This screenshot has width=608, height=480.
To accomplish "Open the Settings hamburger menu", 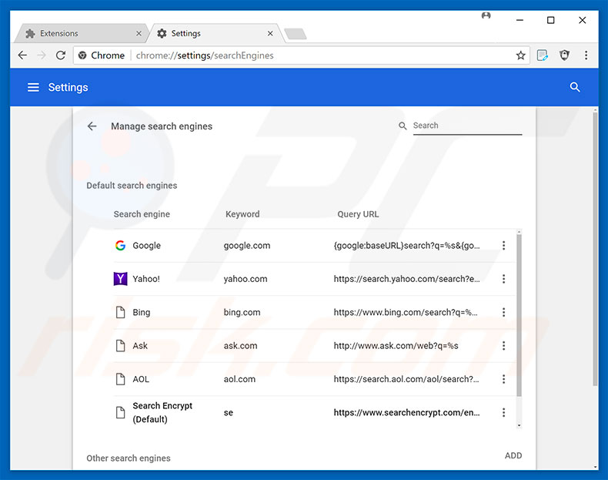I will click(x=33, y=87).
